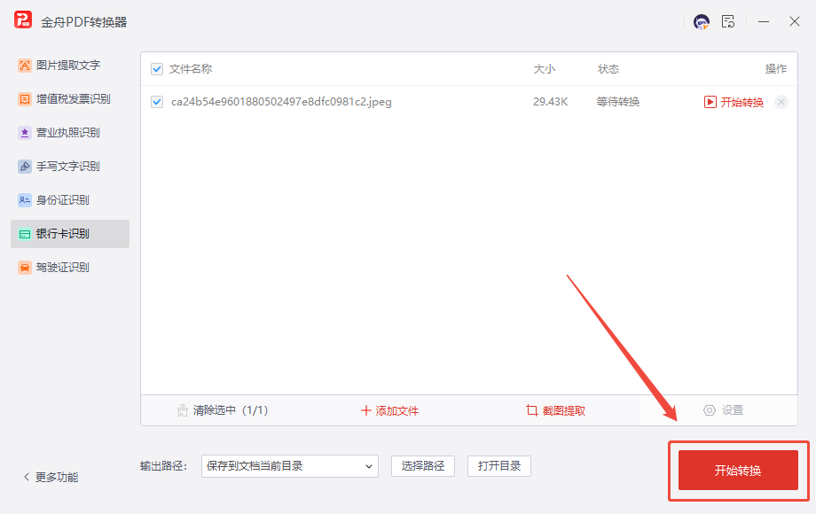This screenshot has width=816, height=514.
Task: Click 添加文件 to add files
Action: point(389,410)
